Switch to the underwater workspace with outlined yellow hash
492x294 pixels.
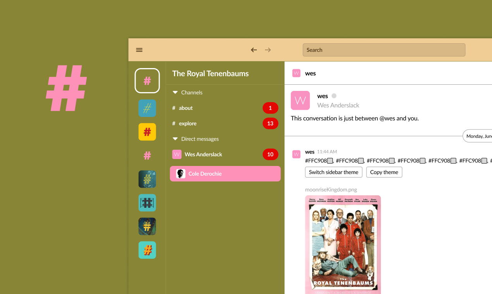click(147, 179)
